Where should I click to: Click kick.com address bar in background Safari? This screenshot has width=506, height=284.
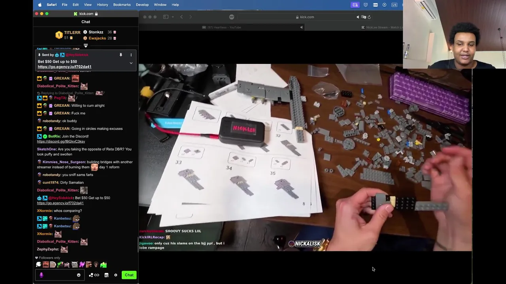pyautogui.click(x=304, y=17)
